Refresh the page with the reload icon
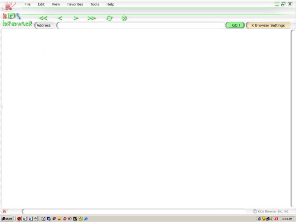 109,18
